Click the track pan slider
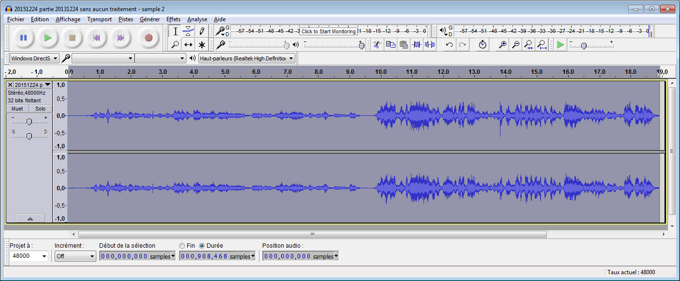This screenshot has width=680, height=281. pos(29,136)
